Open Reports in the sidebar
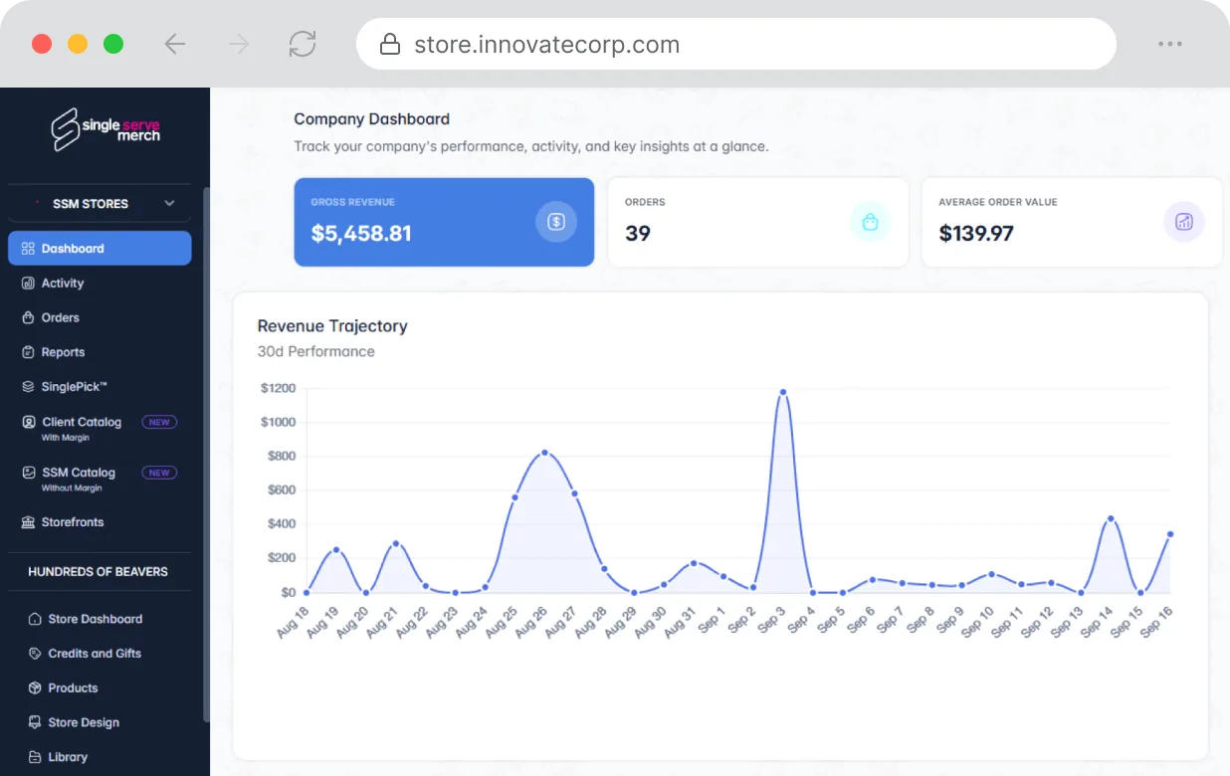 (100, 352)
